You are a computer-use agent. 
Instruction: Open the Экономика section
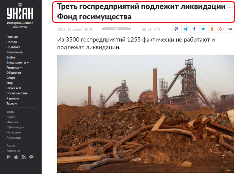pyautogui.click(x=14, y=52)
